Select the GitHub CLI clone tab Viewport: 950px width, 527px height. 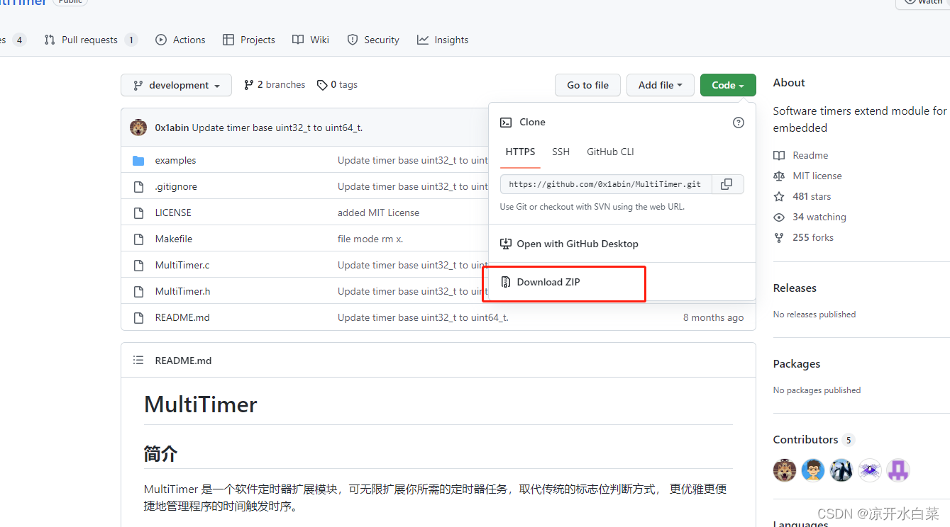click(610, 152)
